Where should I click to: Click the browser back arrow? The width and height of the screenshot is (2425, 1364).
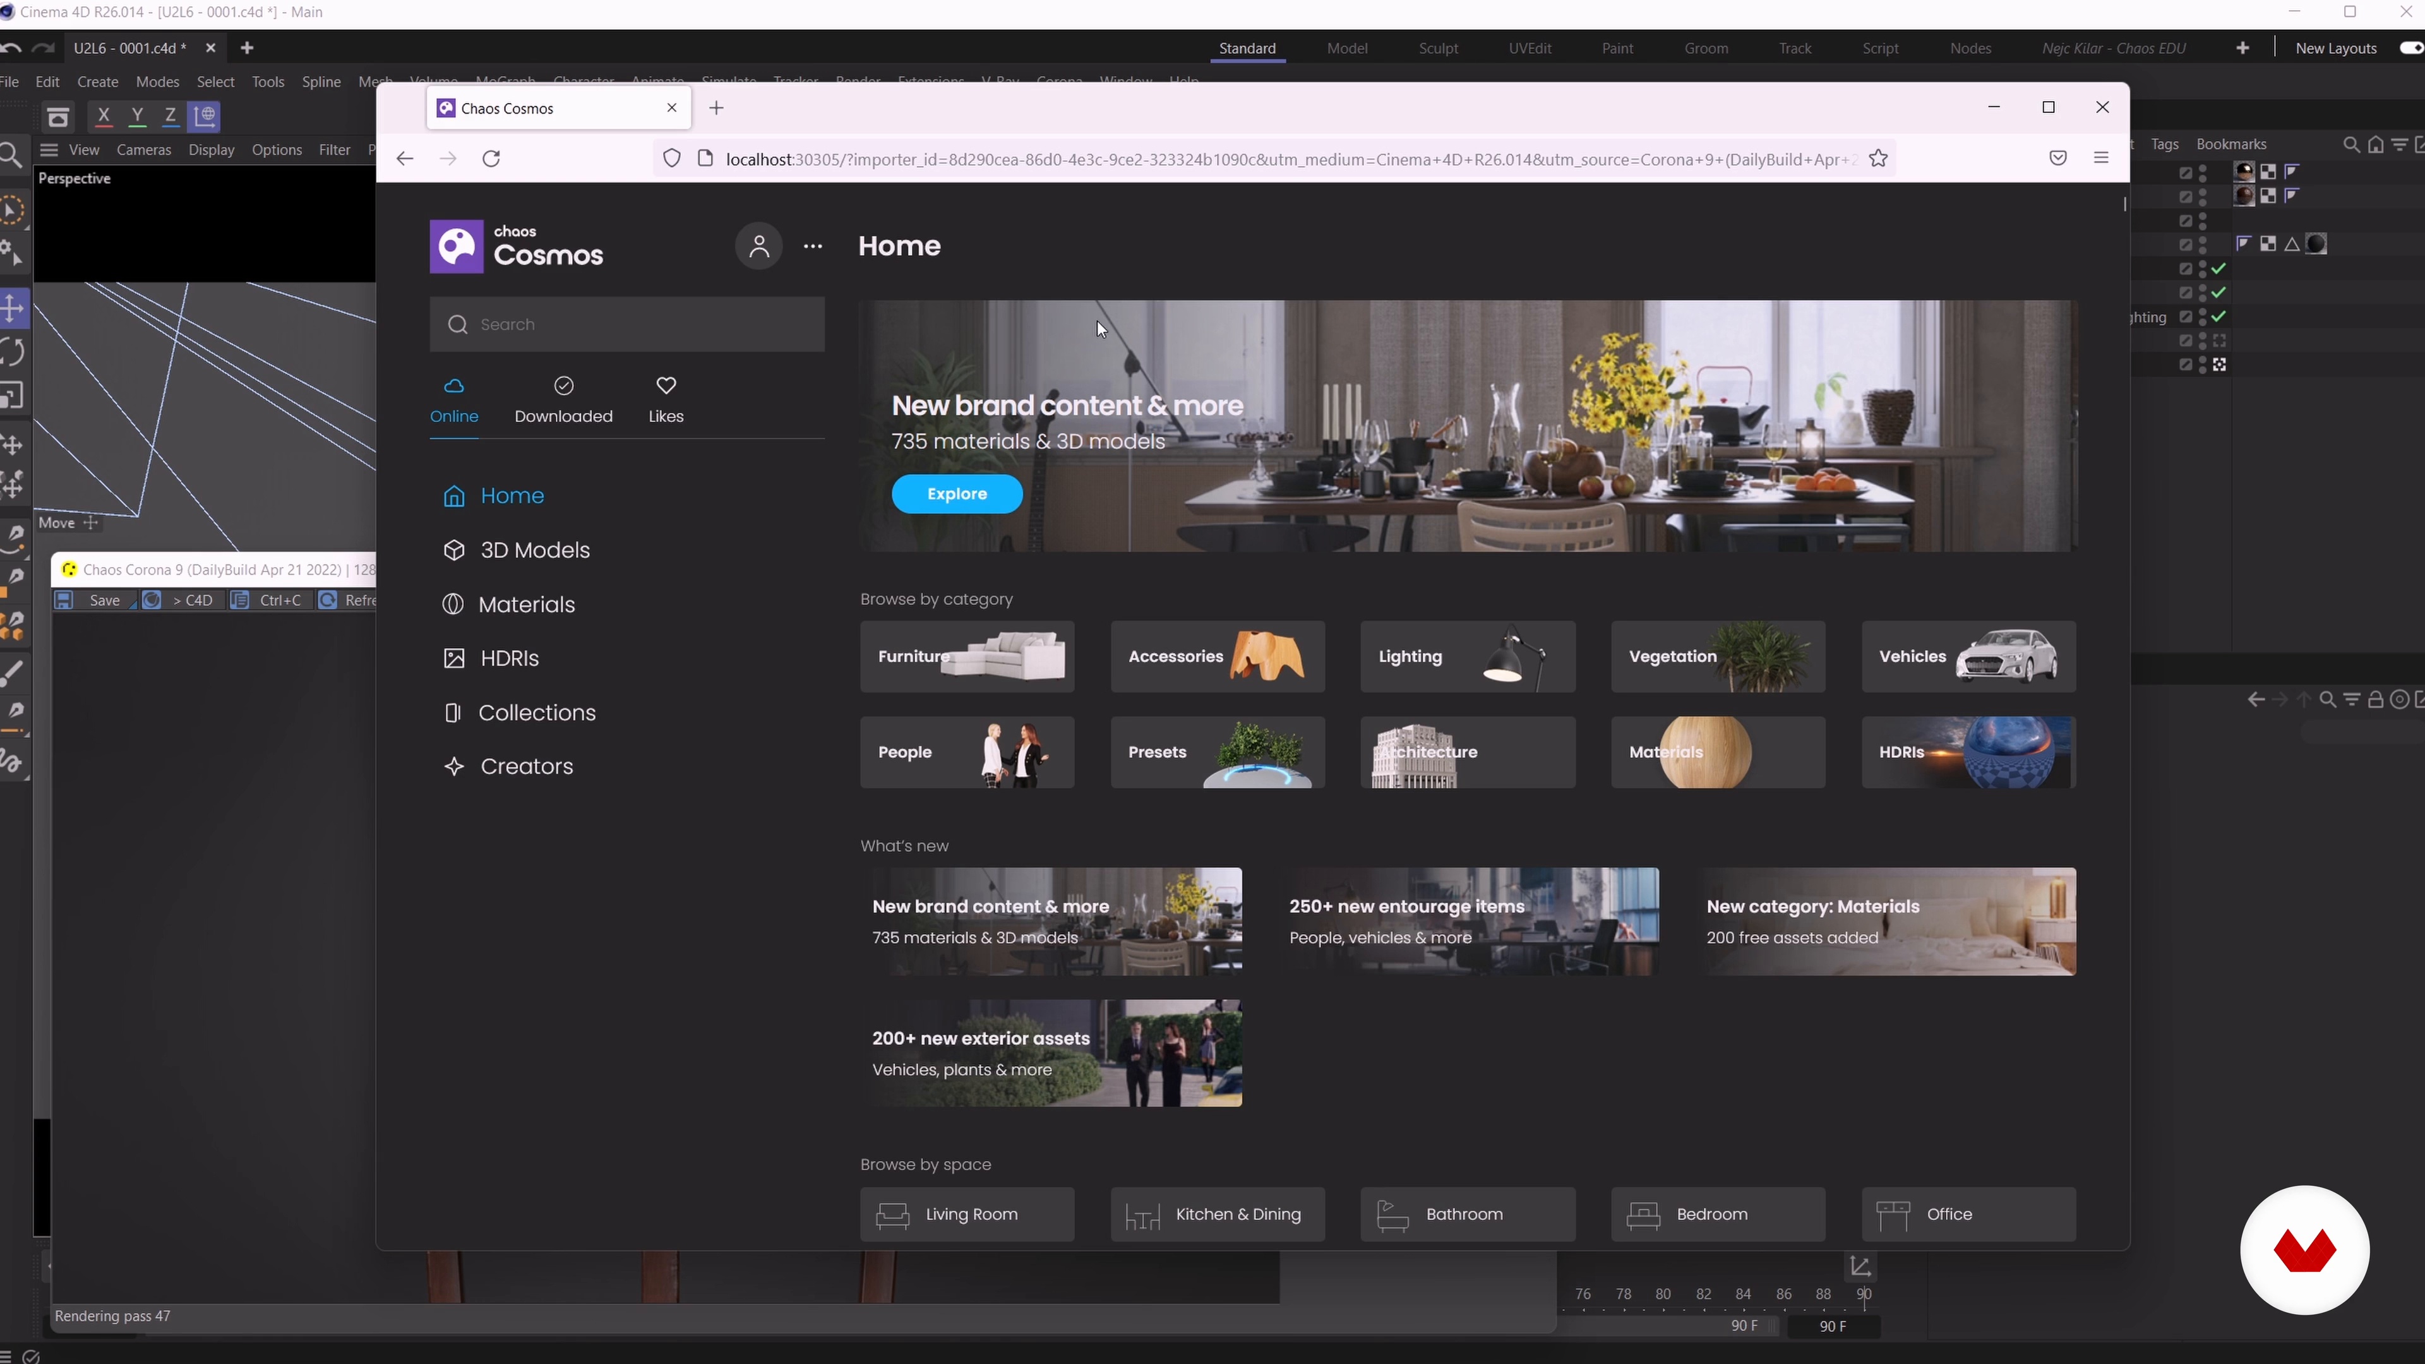(x=405, y=159)
